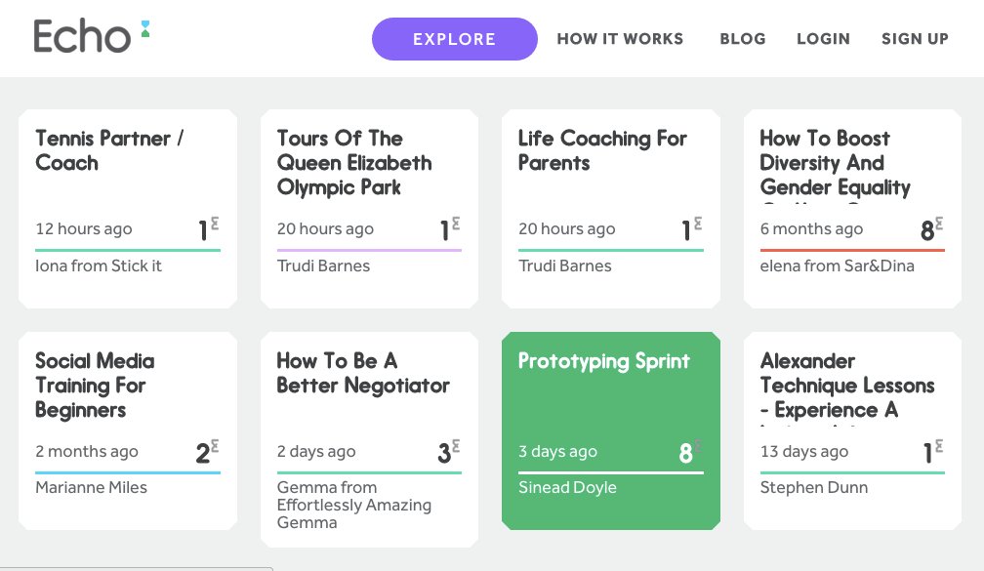Click hourglass icon on Better Negotiator card
The image size is (984, 571).
456,446
